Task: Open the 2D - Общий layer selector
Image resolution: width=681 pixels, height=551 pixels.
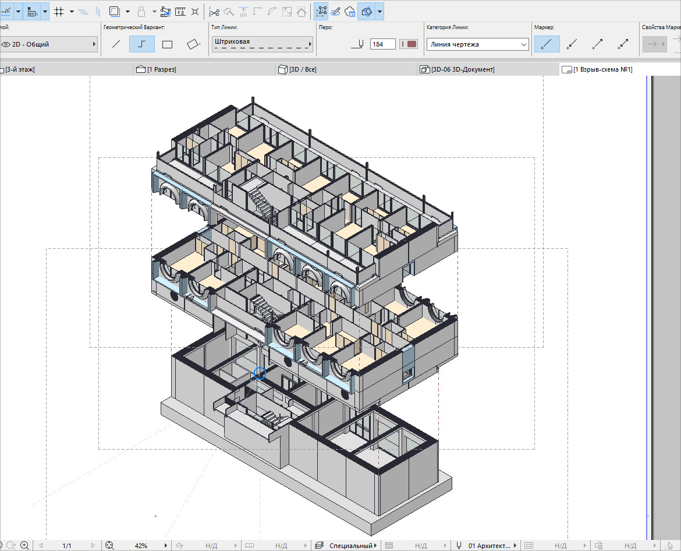Action: 49,44
